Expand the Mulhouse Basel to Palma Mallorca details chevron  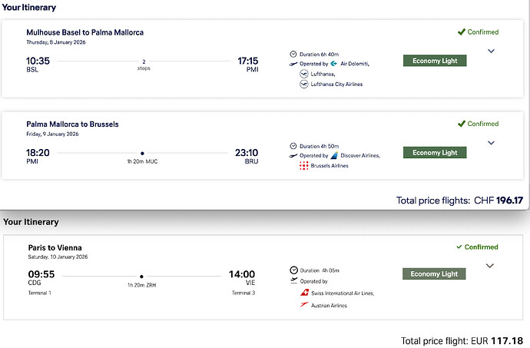point(492,51)
